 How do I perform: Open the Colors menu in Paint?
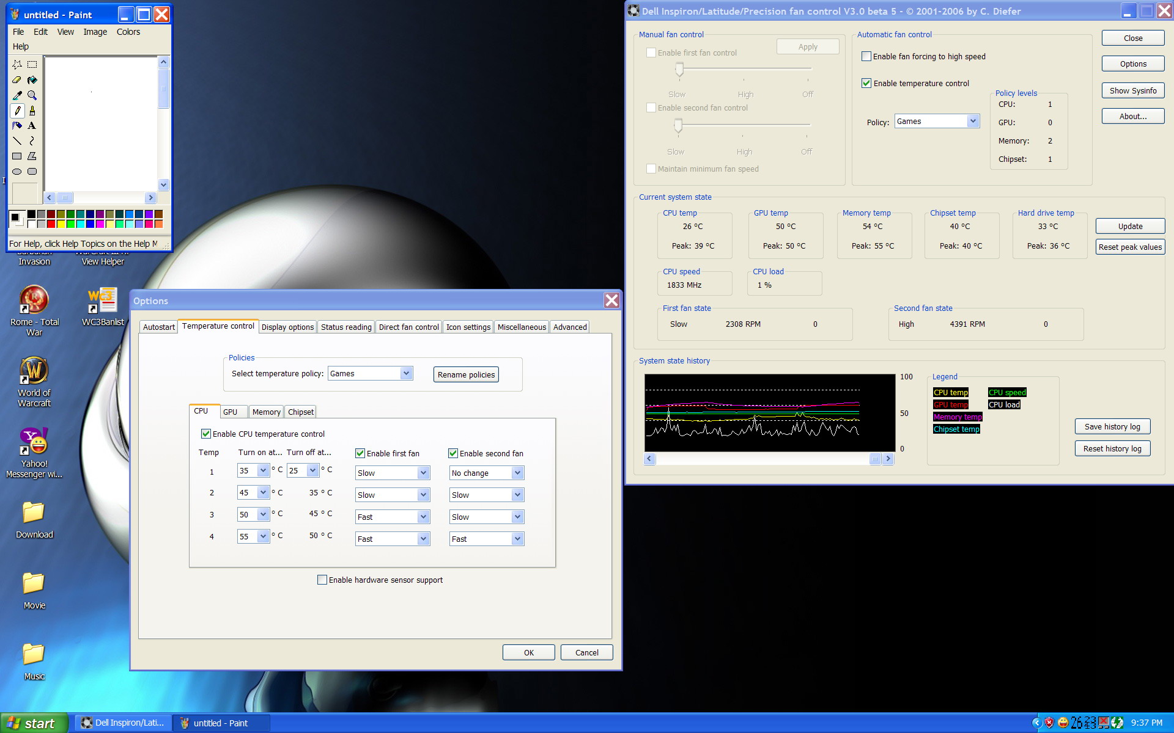(128, 32)
